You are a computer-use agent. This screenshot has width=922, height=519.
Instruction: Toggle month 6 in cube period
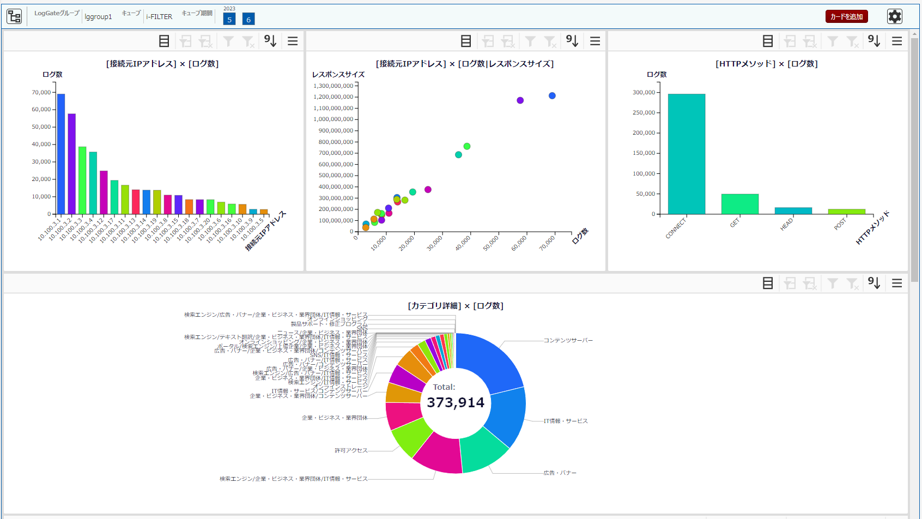tap(248, 19)
